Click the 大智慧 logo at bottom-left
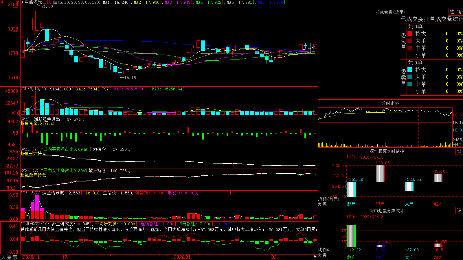463x260 pixels. [x=9, y=257]
